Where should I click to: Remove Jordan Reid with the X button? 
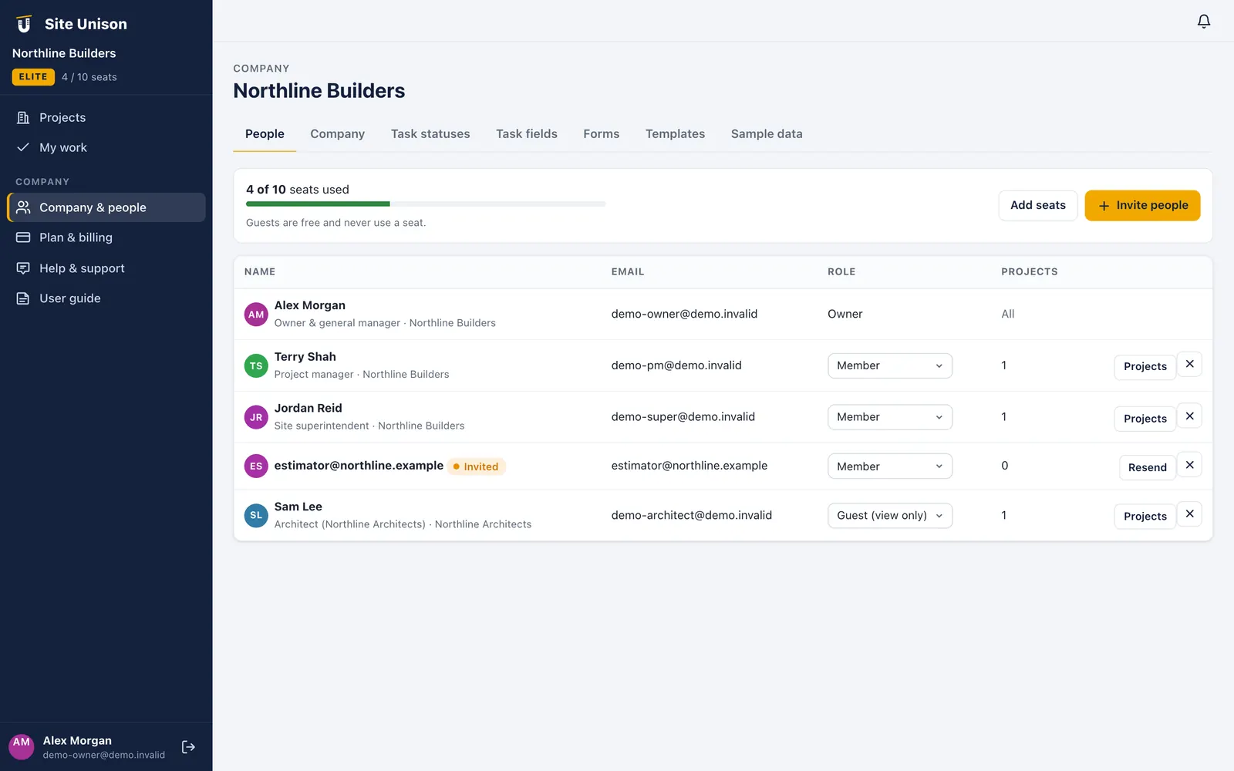1189,416
